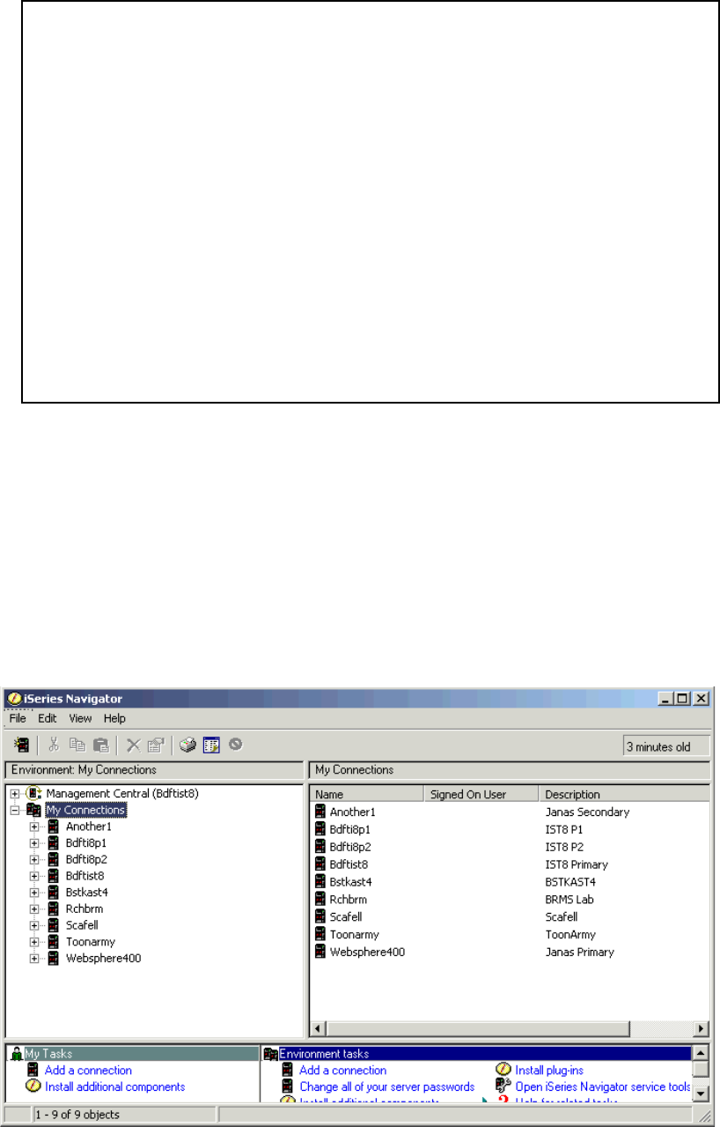Expand the Bstkast4 tree node
The width and height of the screenshot is (720, 1127).
[x=34, y=893]
